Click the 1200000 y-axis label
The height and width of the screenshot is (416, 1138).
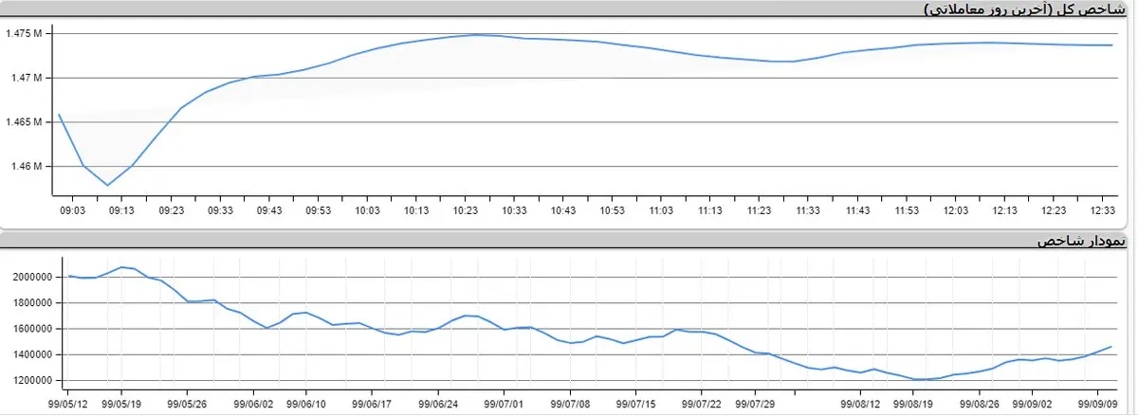tap(34, 381)
